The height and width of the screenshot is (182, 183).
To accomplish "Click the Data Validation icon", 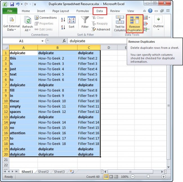I will click(x=146, y=18).
